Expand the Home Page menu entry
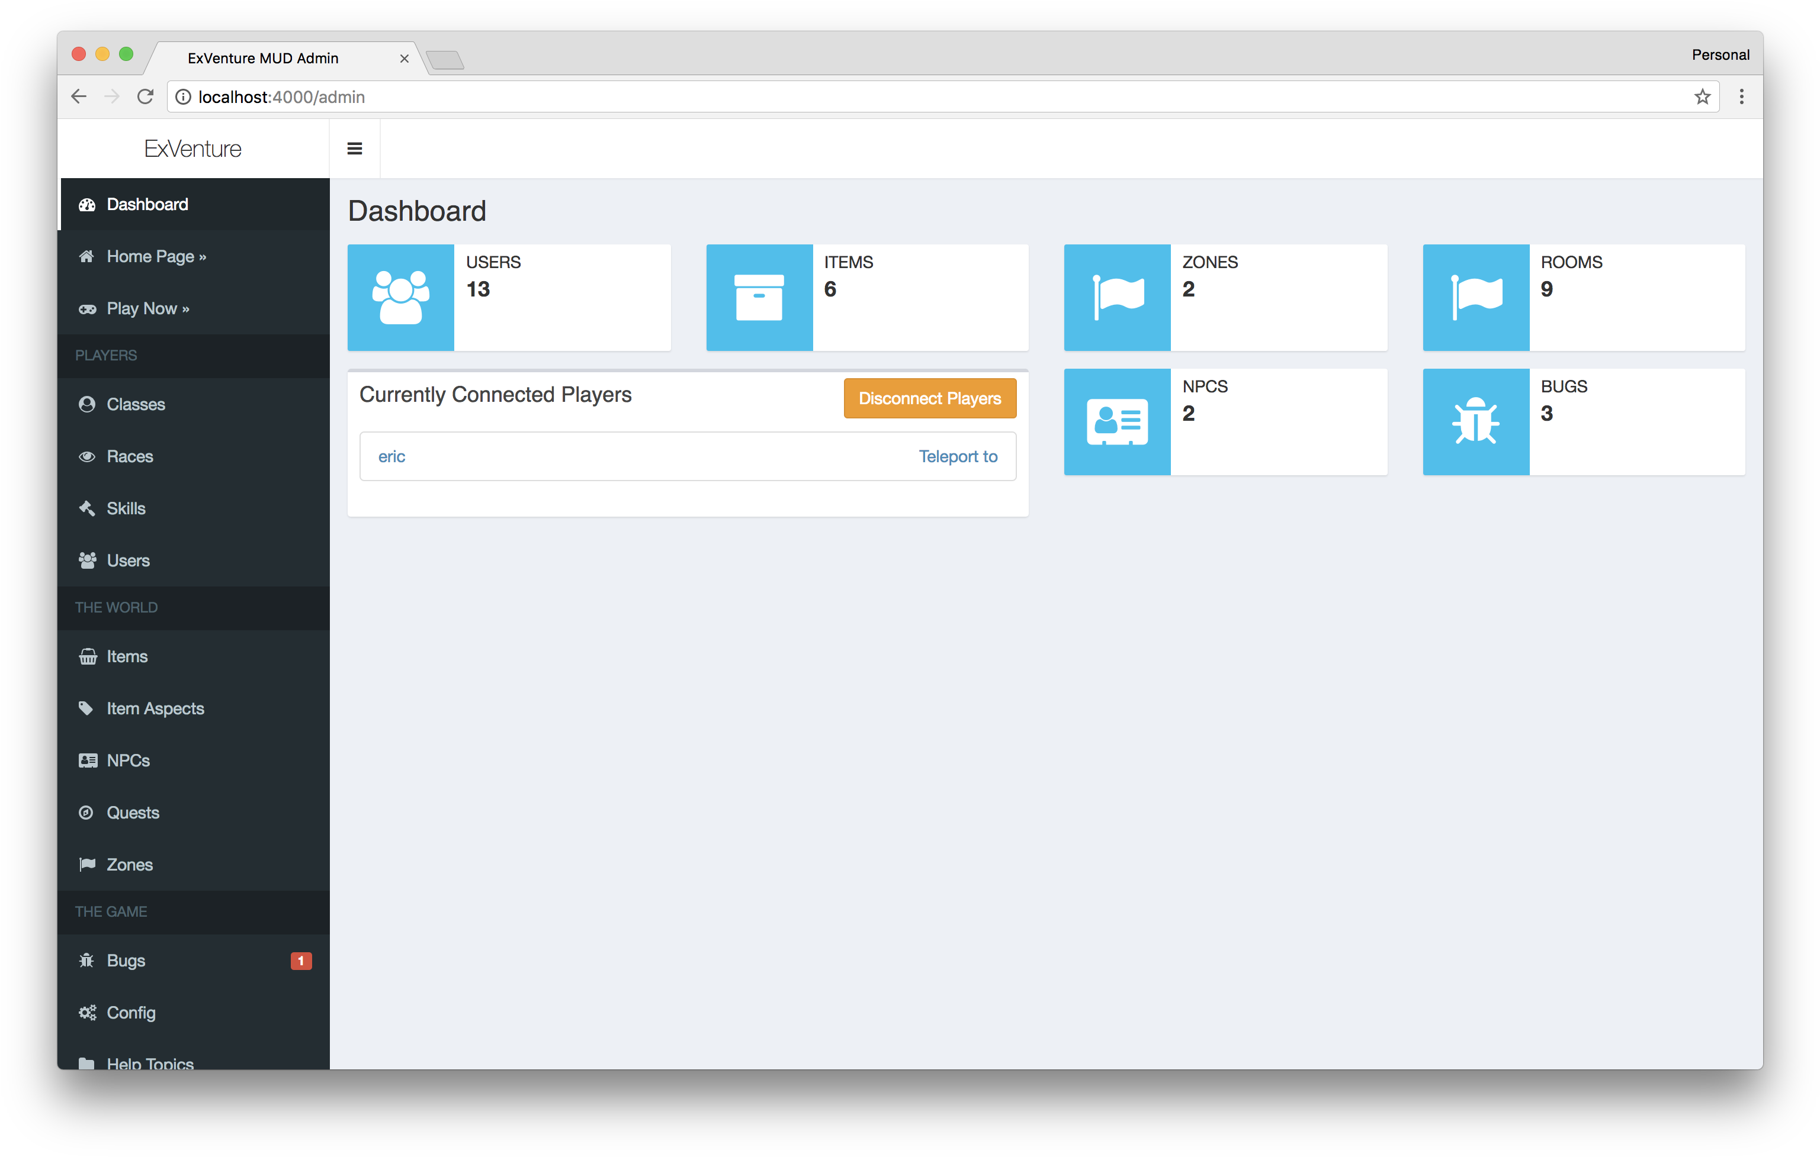This screenshot has height=1157, width=1820. coord(156,256)
